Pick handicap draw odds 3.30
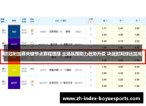The width and height of the screenshot is (146, 106). (121, 73)
